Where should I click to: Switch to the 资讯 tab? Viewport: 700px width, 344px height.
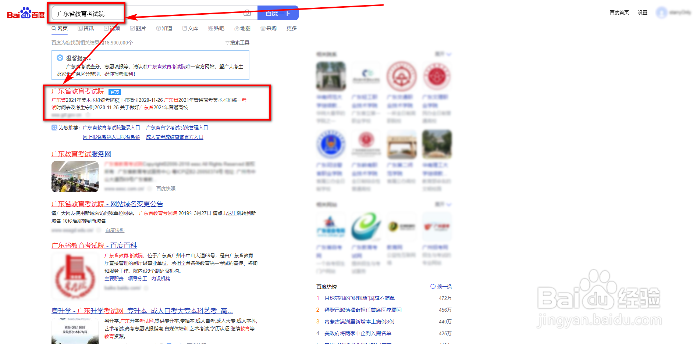(86, 28)
